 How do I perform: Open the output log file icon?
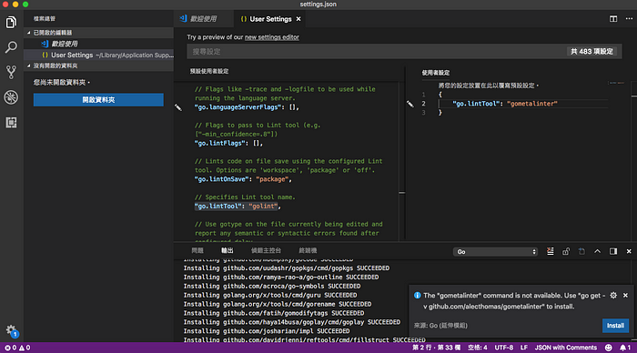click(581, 251)
